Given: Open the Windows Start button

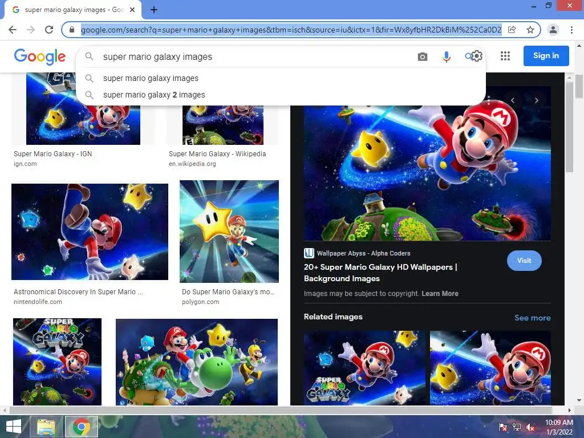Looking at the screenshot, I should (14, 427).
